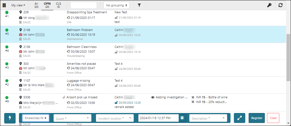Click green status dot for incident #9
This screenshot has width=291, height=126.
click(7, 97)
